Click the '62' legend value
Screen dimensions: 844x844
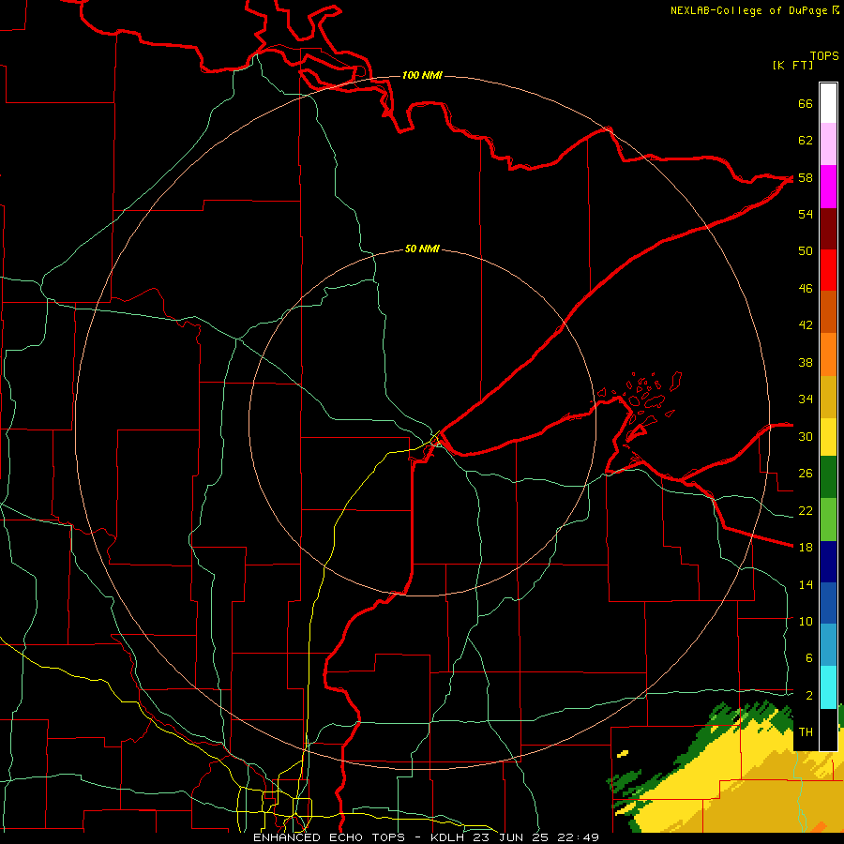click(806, 141)
